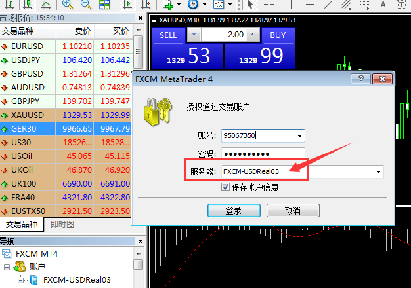
Task: Uncheck 保存帐户信息 checkbox
Action: [225, 187]
